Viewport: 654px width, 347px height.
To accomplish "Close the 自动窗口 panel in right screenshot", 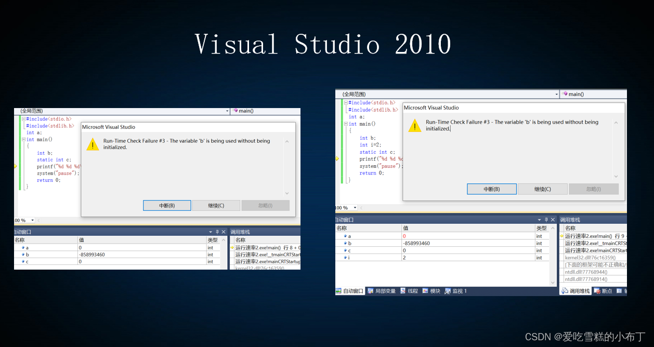I will click(553, 220).
